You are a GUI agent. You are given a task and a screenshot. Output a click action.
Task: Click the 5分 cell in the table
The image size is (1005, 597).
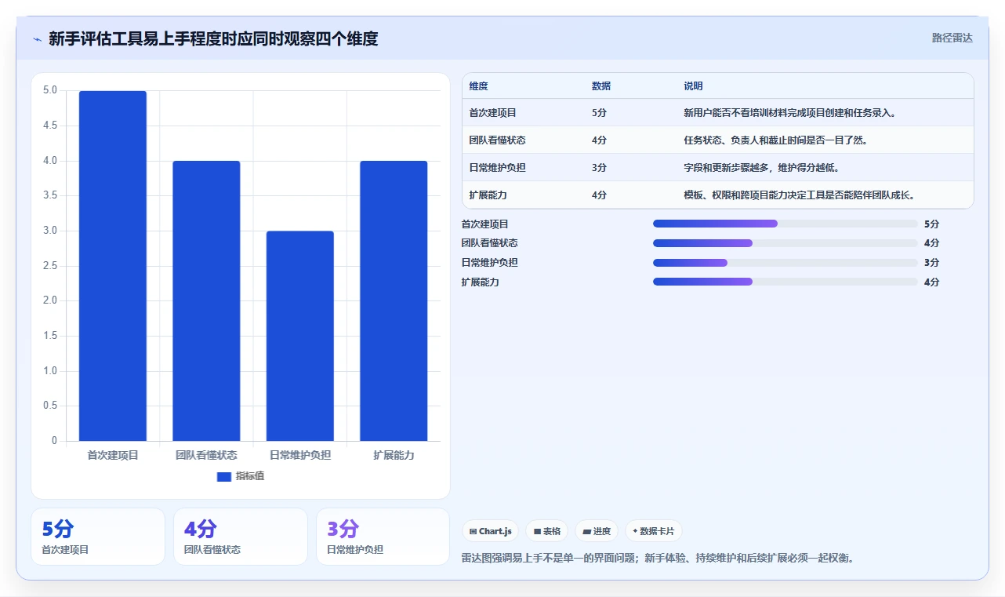(599, 113)
